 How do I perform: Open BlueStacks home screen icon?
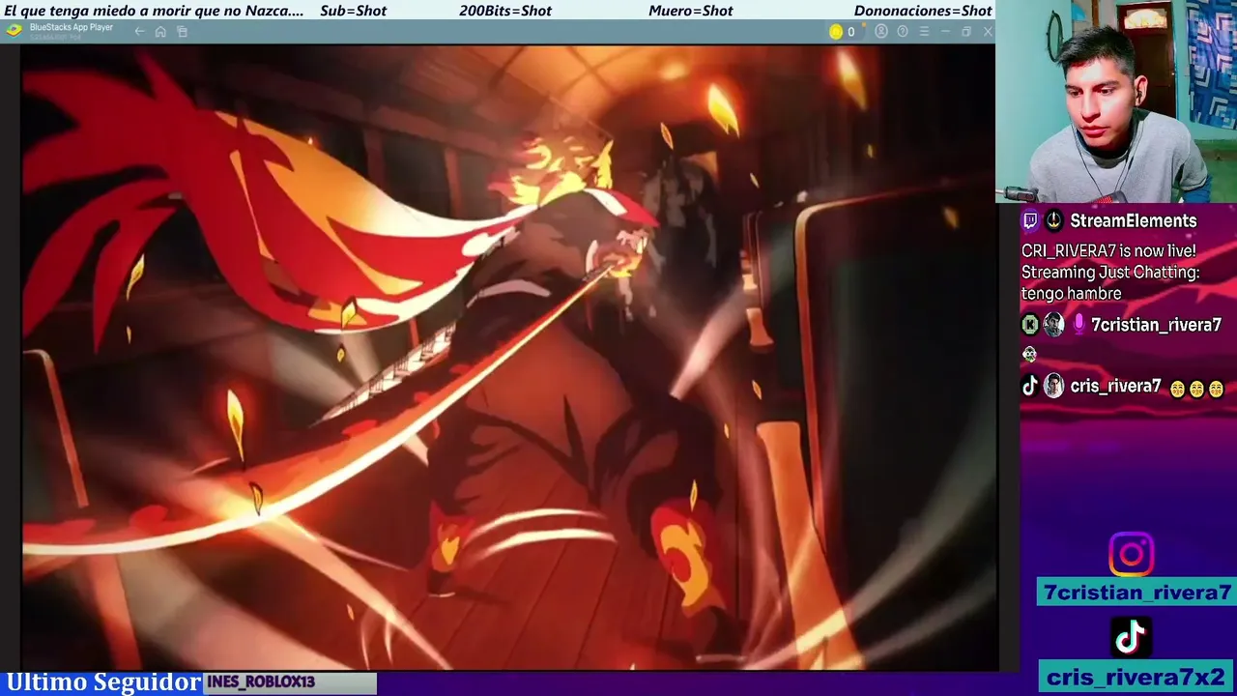tap(160, 32)
